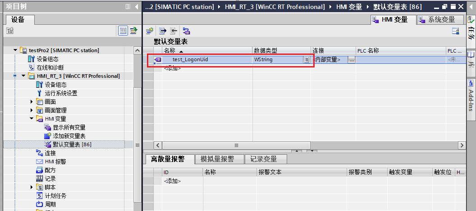Viewport: 476px width, 211px height.
Task: Click the add new tag toolbar icon
Action: 149,31
